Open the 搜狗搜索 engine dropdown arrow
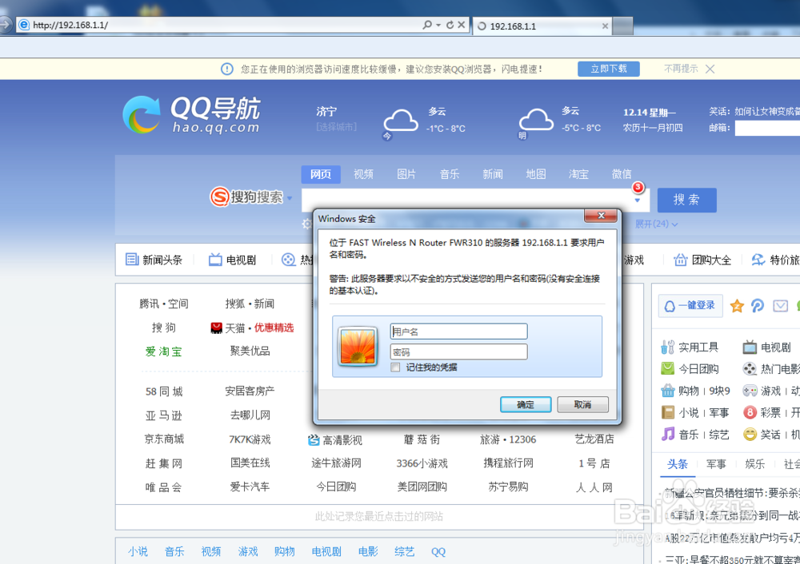The width and height of the screenshot is (800, 564). tap(290, 197)
